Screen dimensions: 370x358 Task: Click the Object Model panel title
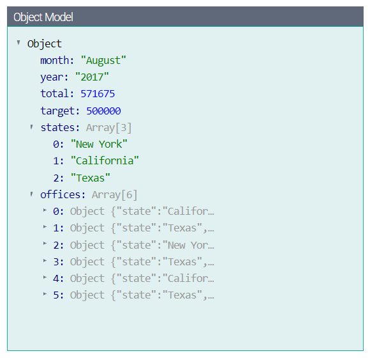coord(43,17)
